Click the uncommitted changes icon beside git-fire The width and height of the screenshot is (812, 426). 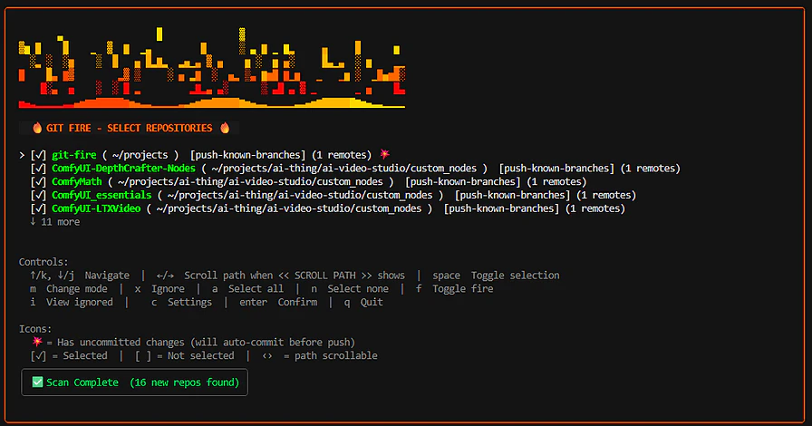(385, 154)
